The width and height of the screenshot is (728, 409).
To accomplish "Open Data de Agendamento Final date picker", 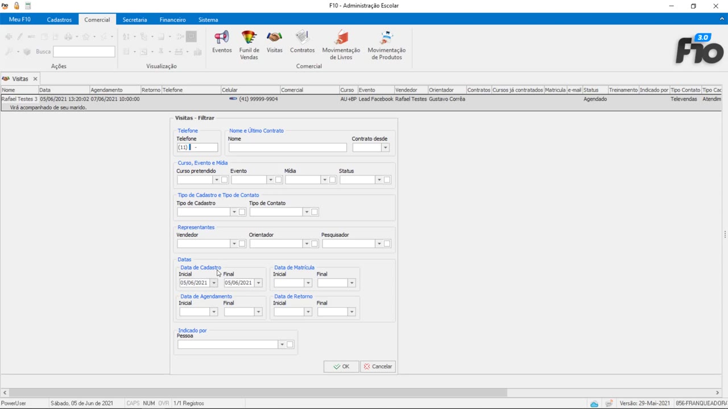I will click(258, 312).
